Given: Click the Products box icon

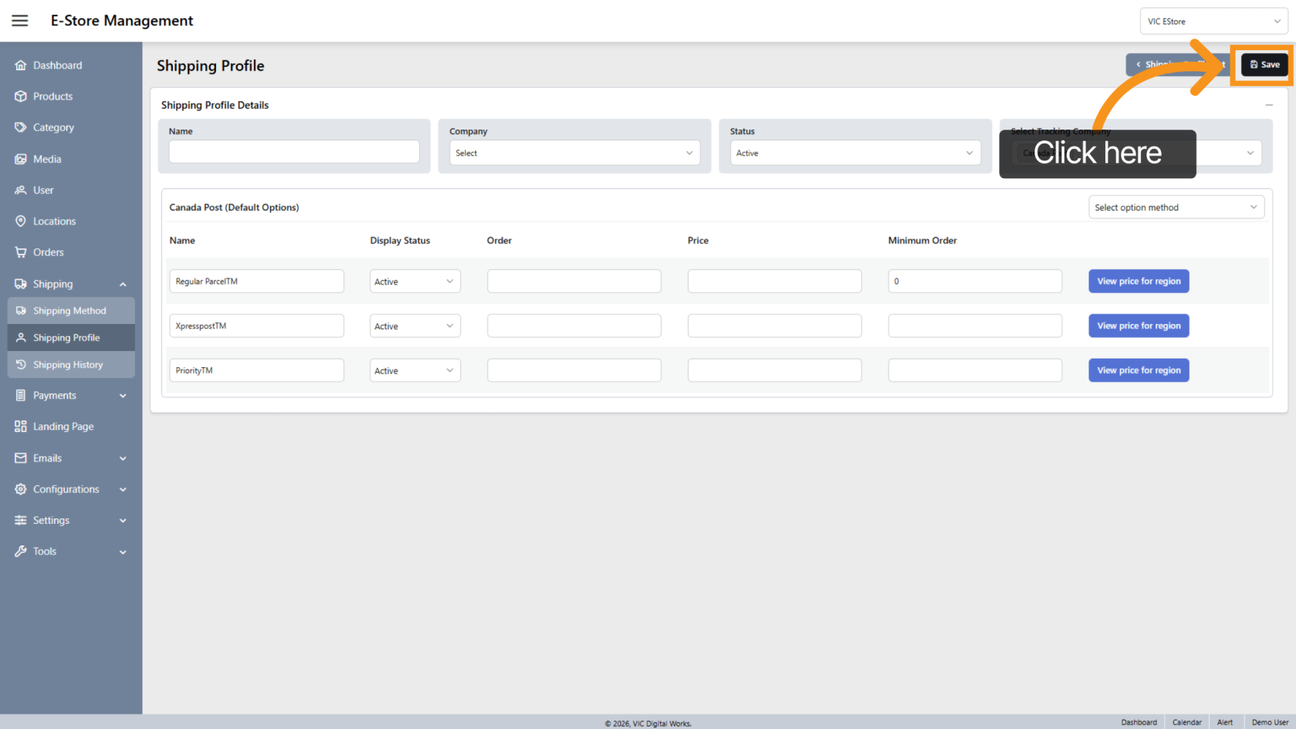Looking at the screenshot, I should pyautogui.click(x=21, y=96).
